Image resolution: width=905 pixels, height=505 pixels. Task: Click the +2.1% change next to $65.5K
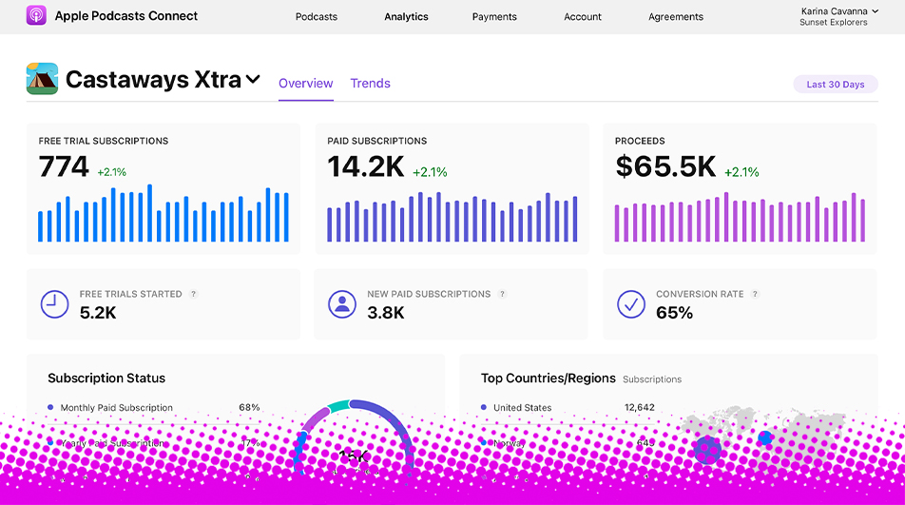[x=741, y=172]
